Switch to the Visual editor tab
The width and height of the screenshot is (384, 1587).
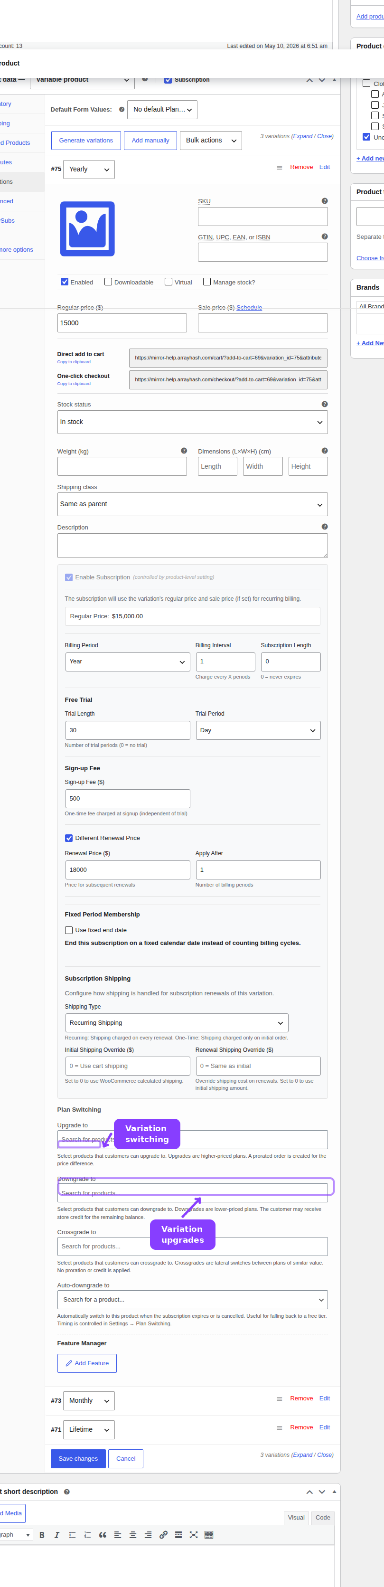pyautogui.click(x=296, y=1517)
